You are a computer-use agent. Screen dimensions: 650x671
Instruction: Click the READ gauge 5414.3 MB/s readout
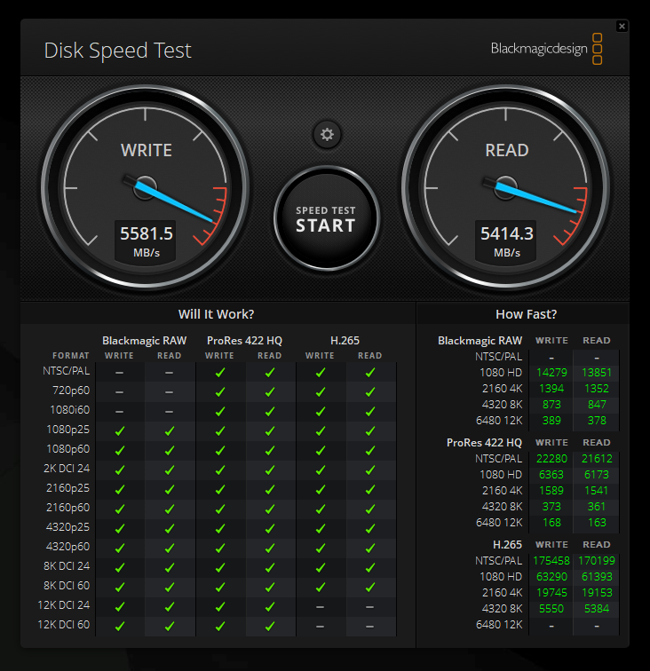507,239
